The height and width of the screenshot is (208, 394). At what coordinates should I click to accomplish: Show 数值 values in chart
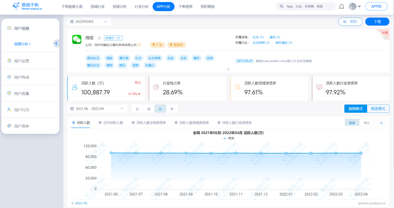352,123
